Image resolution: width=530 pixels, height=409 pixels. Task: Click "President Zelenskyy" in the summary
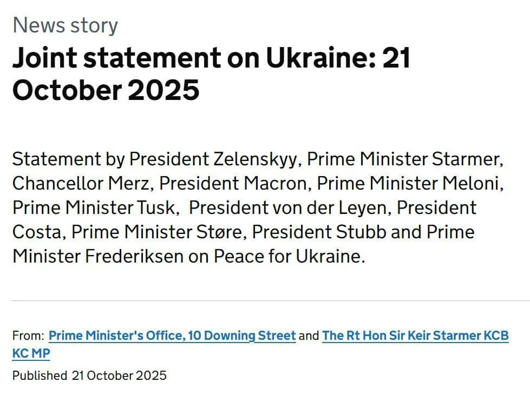click(213, 159)
